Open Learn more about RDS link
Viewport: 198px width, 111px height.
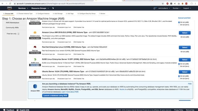click(70, 92)
